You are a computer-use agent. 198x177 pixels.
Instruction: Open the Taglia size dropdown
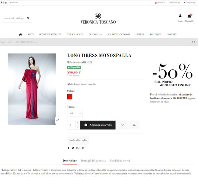tap(75, 113)
